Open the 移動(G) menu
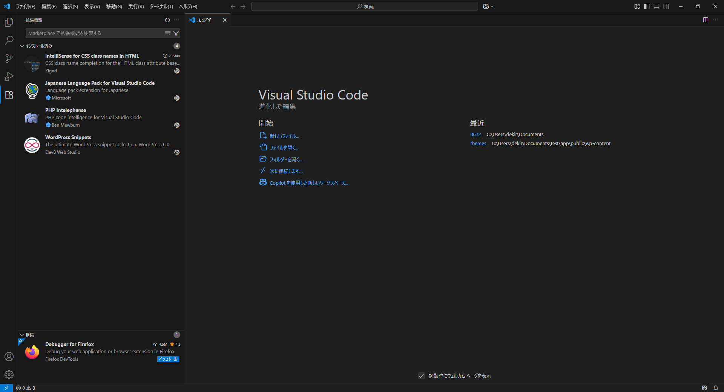 pos(114,6)
